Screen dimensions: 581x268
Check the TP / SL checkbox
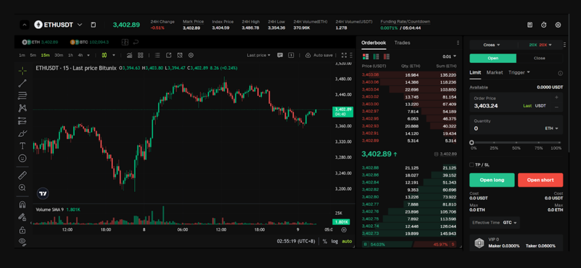pyautogui.click(x=471, y=165)
